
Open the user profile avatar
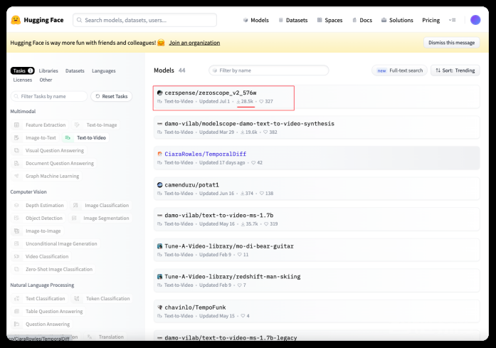click(x=475, y=20)
